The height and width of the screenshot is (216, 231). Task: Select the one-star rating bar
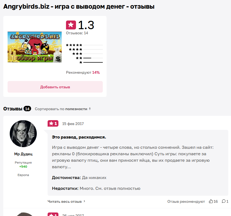click(x=91, y=62)
